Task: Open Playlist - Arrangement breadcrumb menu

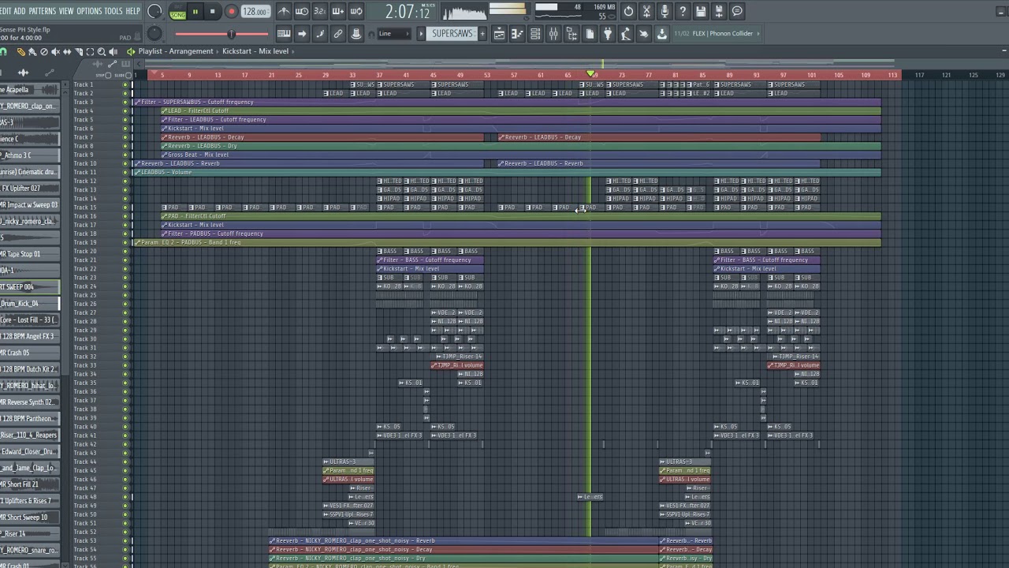Action: coord(176,51)
